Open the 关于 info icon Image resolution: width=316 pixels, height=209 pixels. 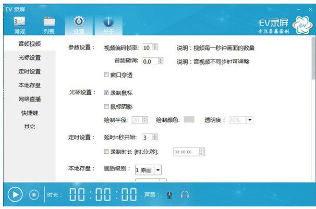click(x=108, y=21)
